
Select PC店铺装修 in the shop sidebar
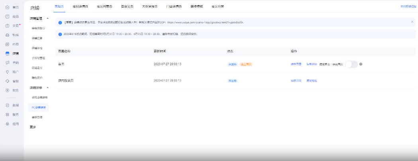(x=39, y=108)
